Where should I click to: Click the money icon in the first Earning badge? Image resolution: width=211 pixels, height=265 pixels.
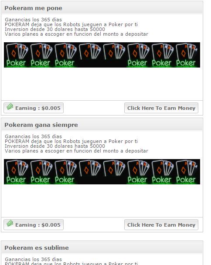click(10, 106)
